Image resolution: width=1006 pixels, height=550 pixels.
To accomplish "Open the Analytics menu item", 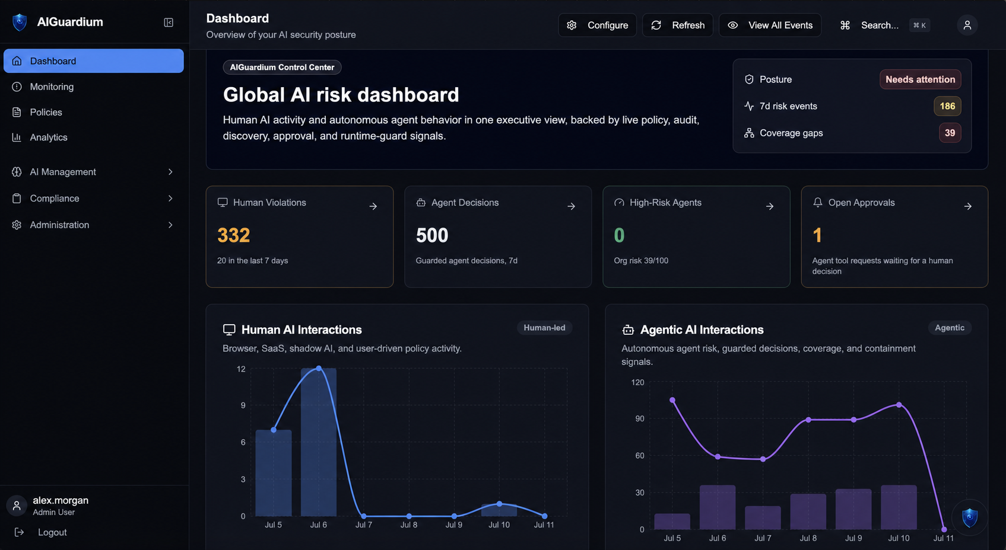I will (x=94, y=137).
